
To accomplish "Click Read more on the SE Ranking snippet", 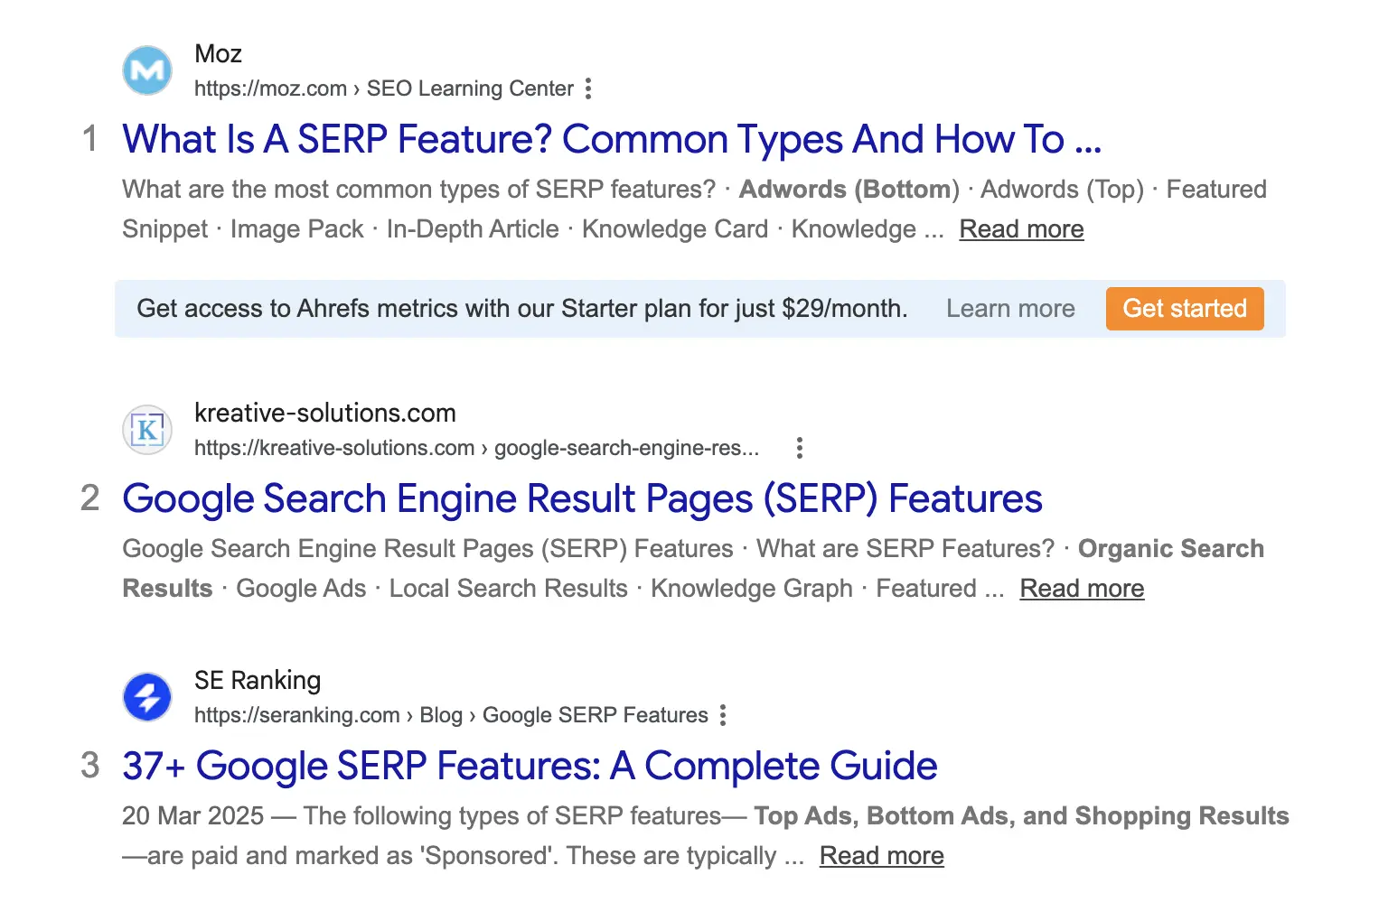I will (x=881, y=856).
